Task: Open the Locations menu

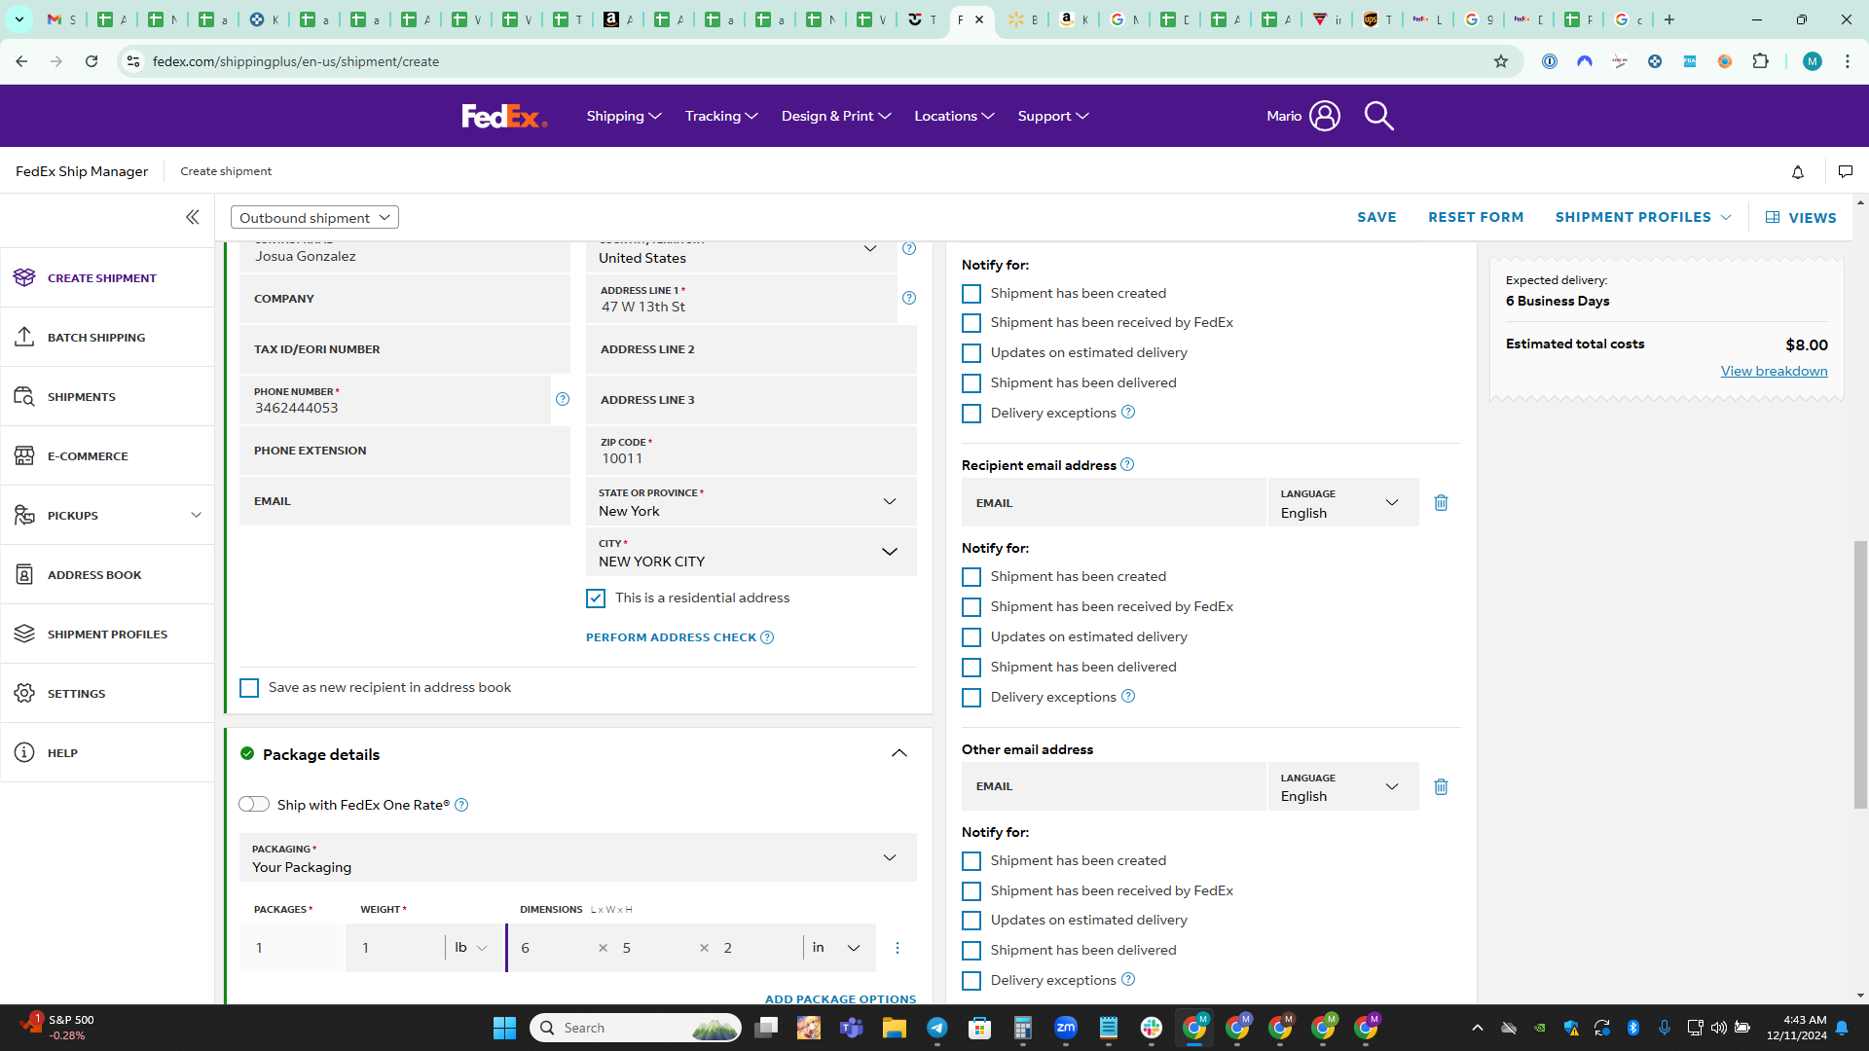Action: tap(954, 116)
